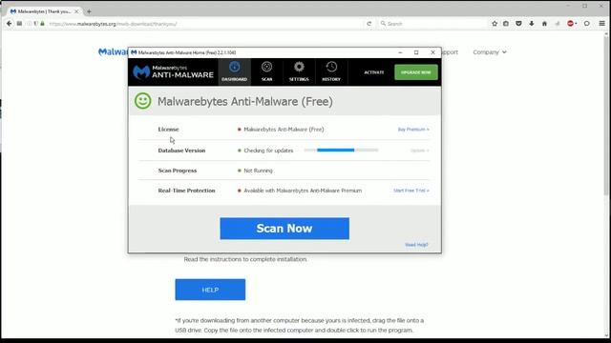The width and height of the screenshot is (611, 343).
Task: Click the Real-Time Protection label
Action: point(186,191)
